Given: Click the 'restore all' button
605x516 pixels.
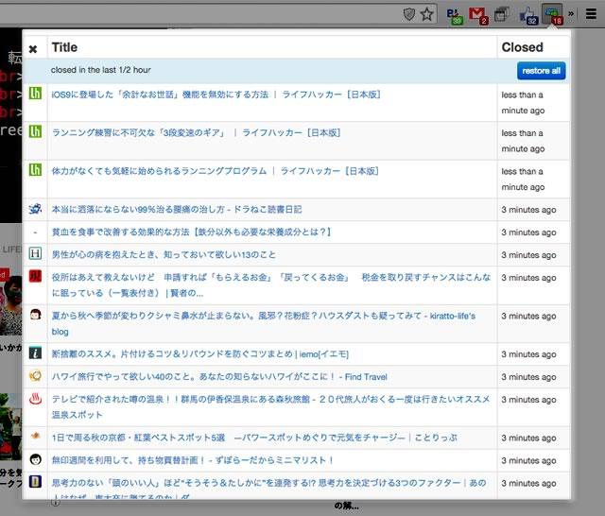Looking at the screenshot, I should [x=541, y=71].
